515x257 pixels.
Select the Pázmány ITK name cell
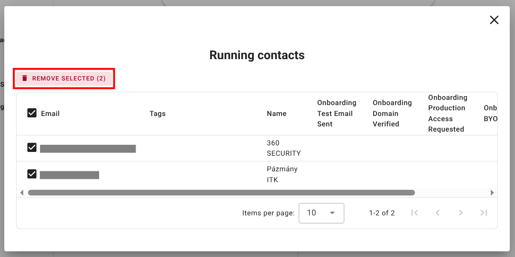(x=282, y=174)
